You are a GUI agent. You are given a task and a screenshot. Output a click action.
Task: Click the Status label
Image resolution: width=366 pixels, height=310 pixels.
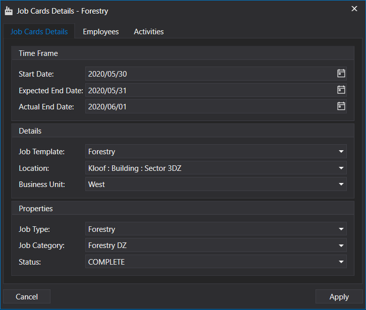(x=30, y=262)
